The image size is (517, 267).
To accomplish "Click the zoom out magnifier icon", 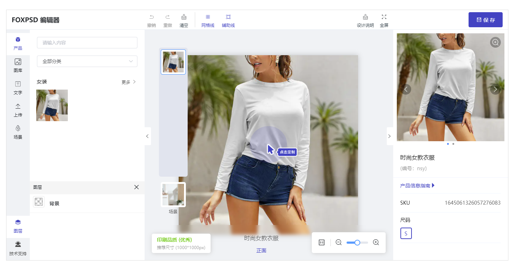I will 338,243.
